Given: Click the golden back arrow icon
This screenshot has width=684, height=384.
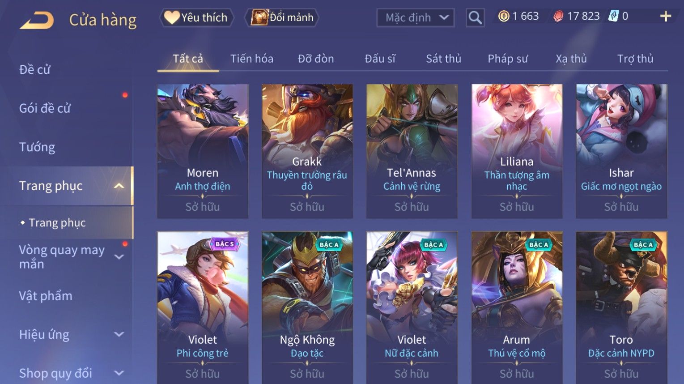Looking at the screenshot, I should tap(37, 20).
